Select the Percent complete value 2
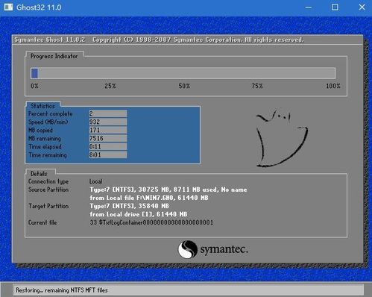The image size is (372, 297). (108, 113)
